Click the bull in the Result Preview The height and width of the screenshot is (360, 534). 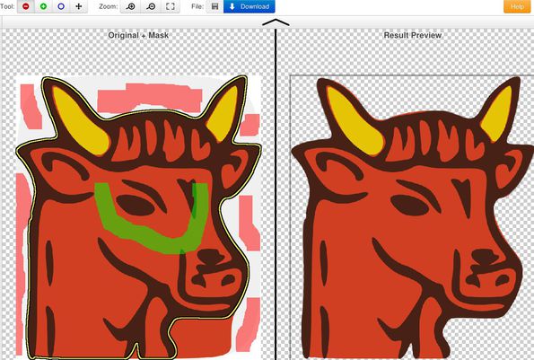[412, 218]
